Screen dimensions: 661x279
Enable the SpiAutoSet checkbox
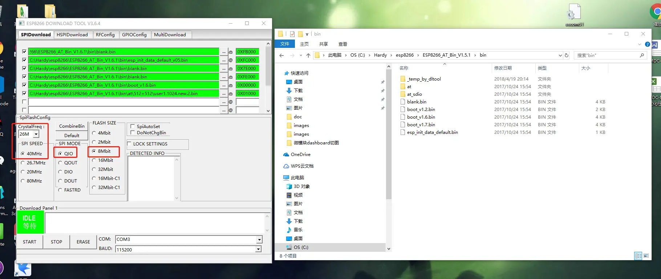tap(133, 126)
